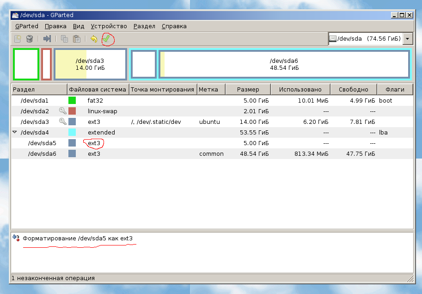The height and width of the screenshot is (294, 422).
Task: Select small sda5 block in disk map
Action: pyautogui.click(x=144, y=64)
